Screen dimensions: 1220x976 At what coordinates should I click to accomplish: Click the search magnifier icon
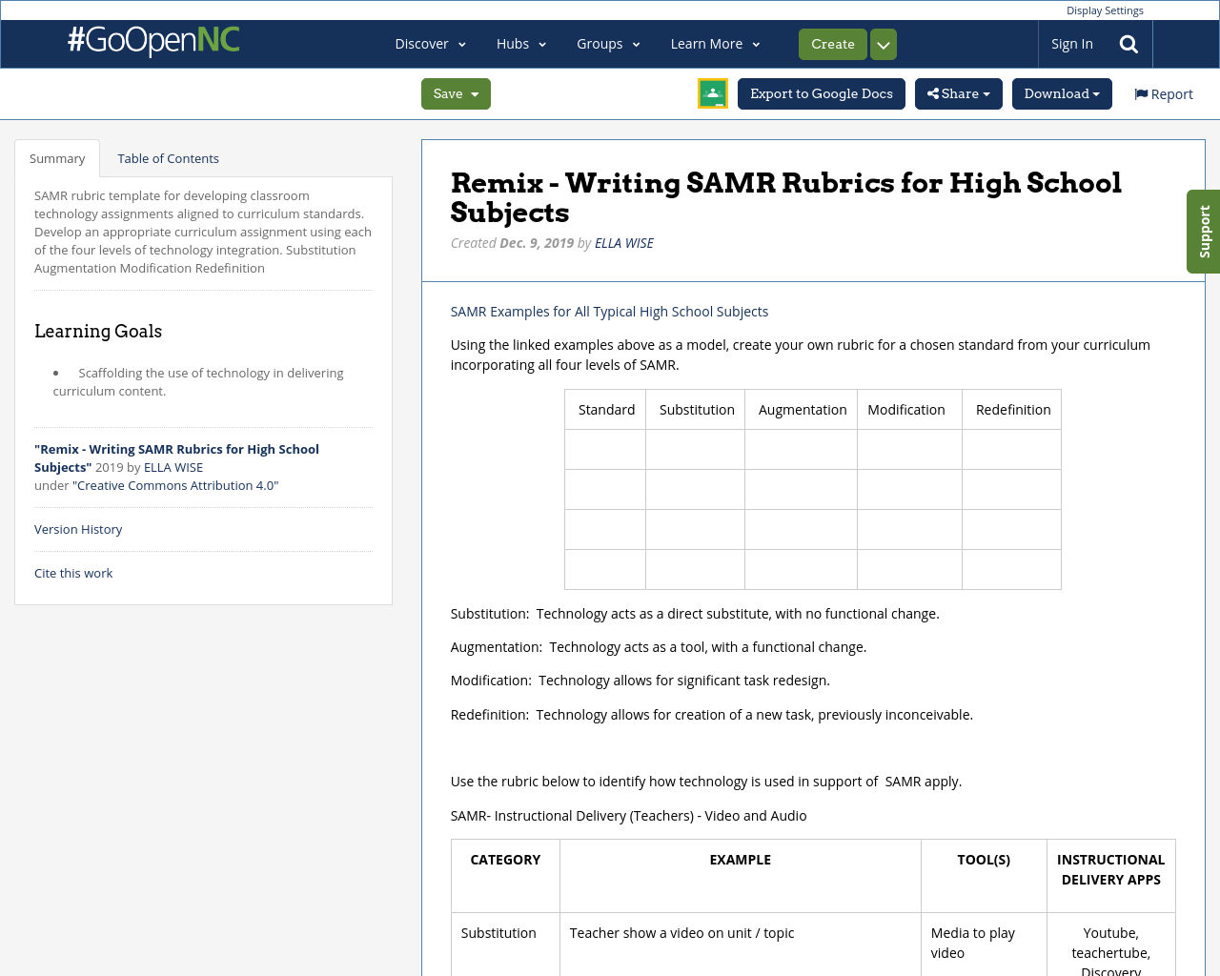(1128, 45)
